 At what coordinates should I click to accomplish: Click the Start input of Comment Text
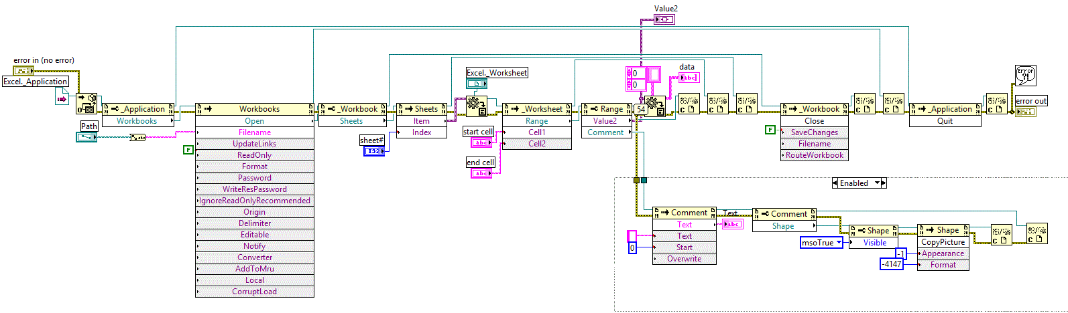685,247
